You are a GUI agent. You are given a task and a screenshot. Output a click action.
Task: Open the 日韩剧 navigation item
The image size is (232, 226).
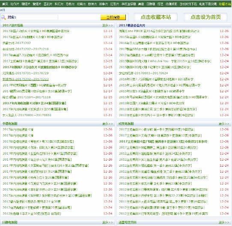(151, 4)
